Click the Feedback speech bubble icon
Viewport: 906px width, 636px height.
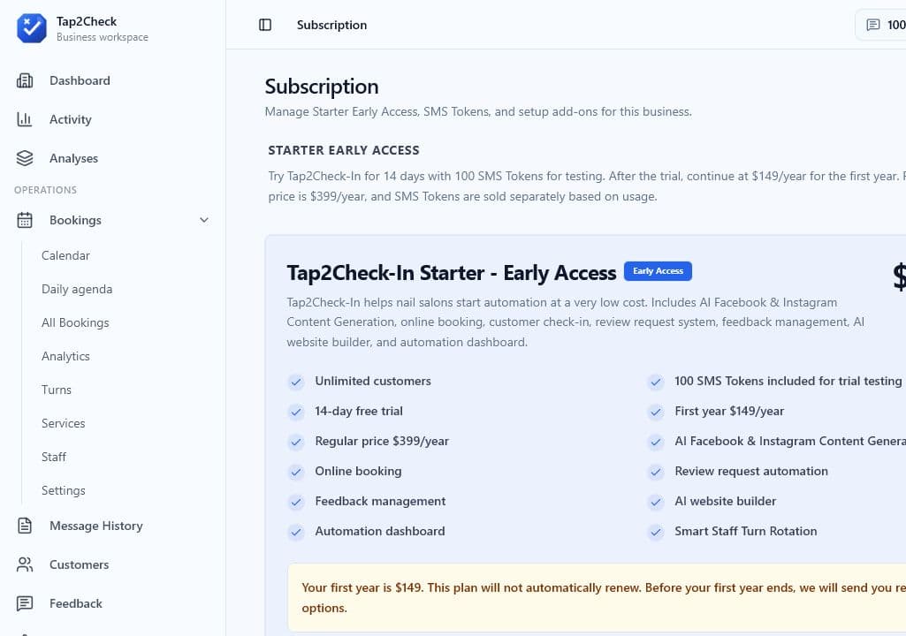tap(25, 603)
